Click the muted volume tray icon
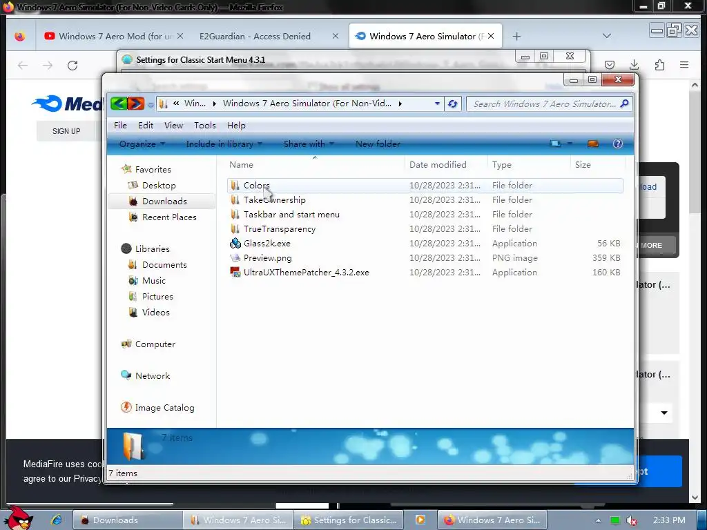The width and height of the screenshot is (707, 530). tap(632, 520)
